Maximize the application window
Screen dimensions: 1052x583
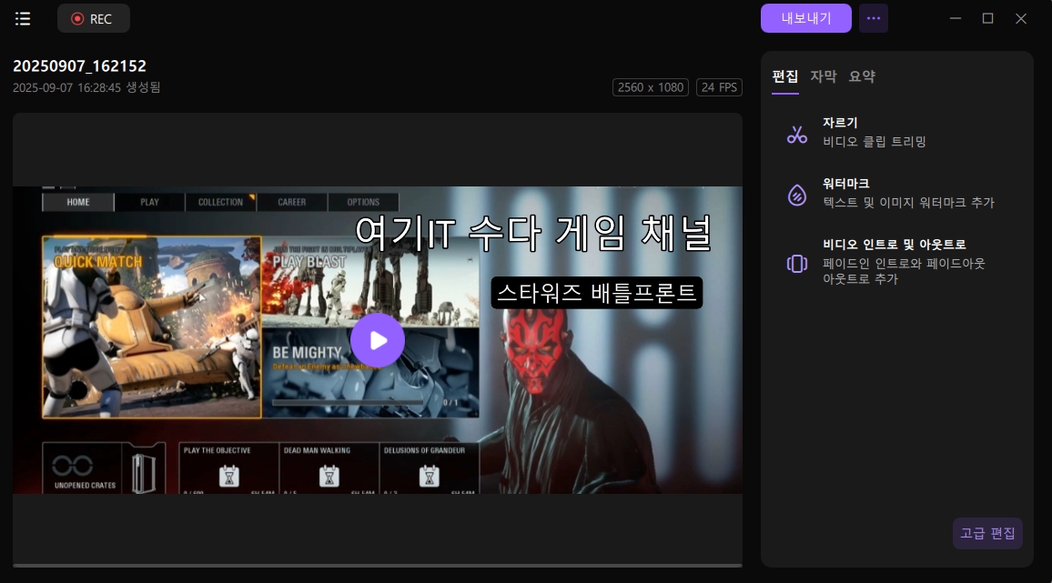click(x=987, y=19)
